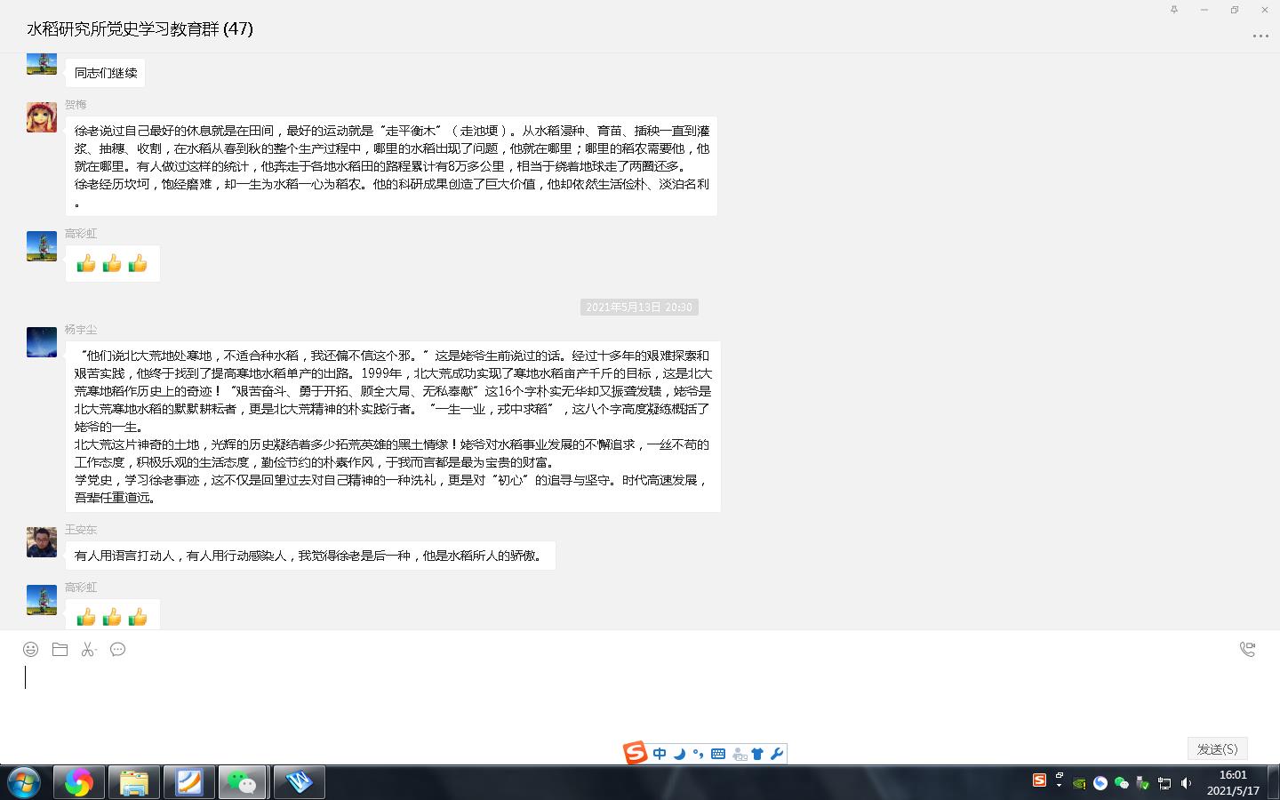The width and height of the screenshot is (1280, 800).
Task: Toggle Chinese/English mode 中 on IME bar
Action: [x=660, y=754]
